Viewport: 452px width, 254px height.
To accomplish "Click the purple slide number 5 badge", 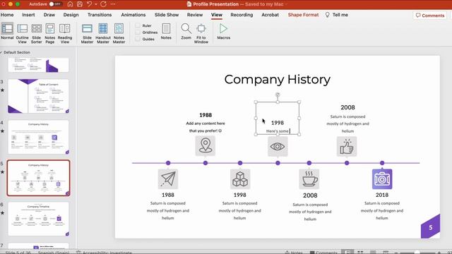I will tap(430, 227).
